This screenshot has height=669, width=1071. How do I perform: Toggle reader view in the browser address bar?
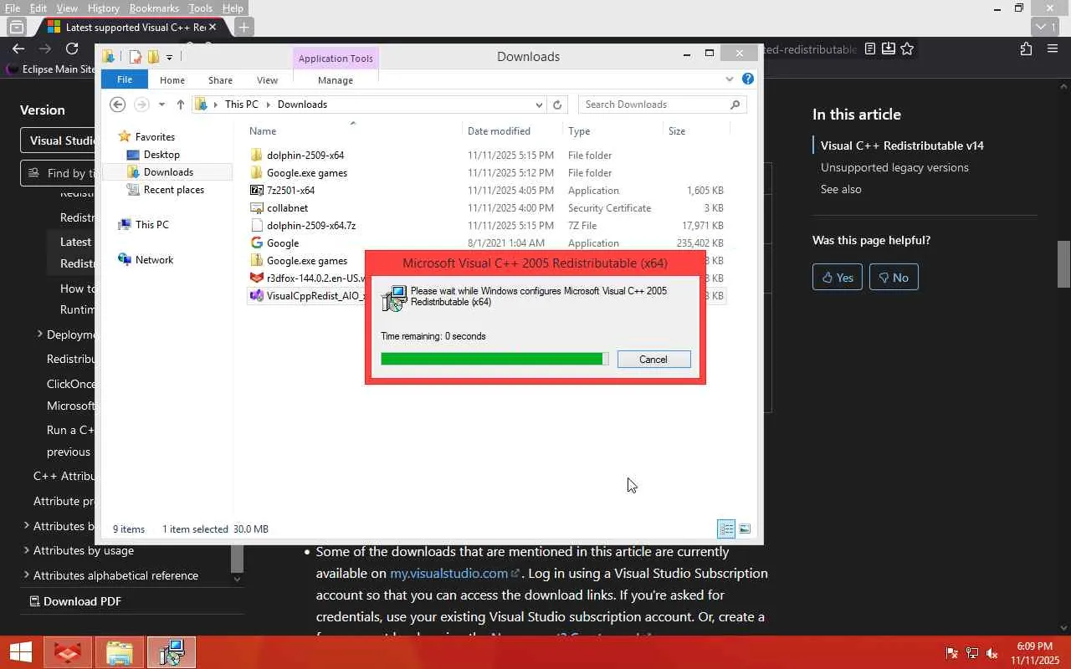coord(870,49)
